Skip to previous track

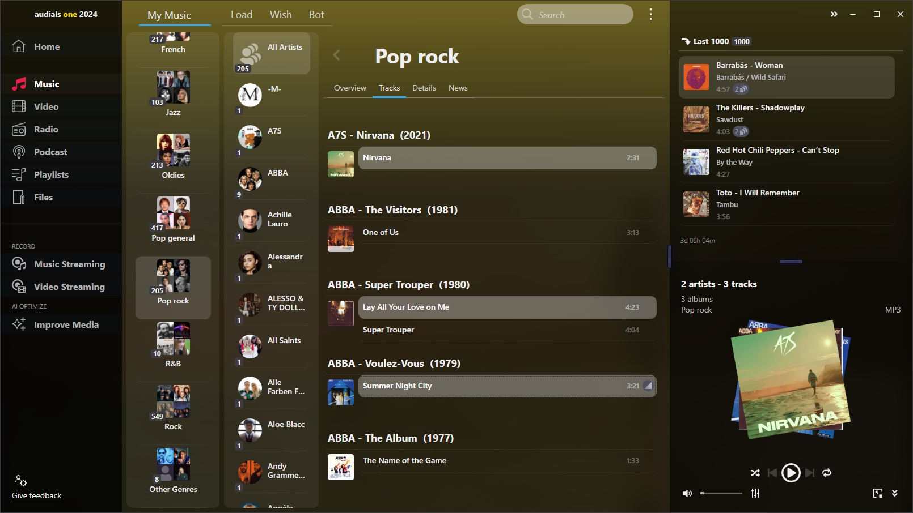click(772, 472)
